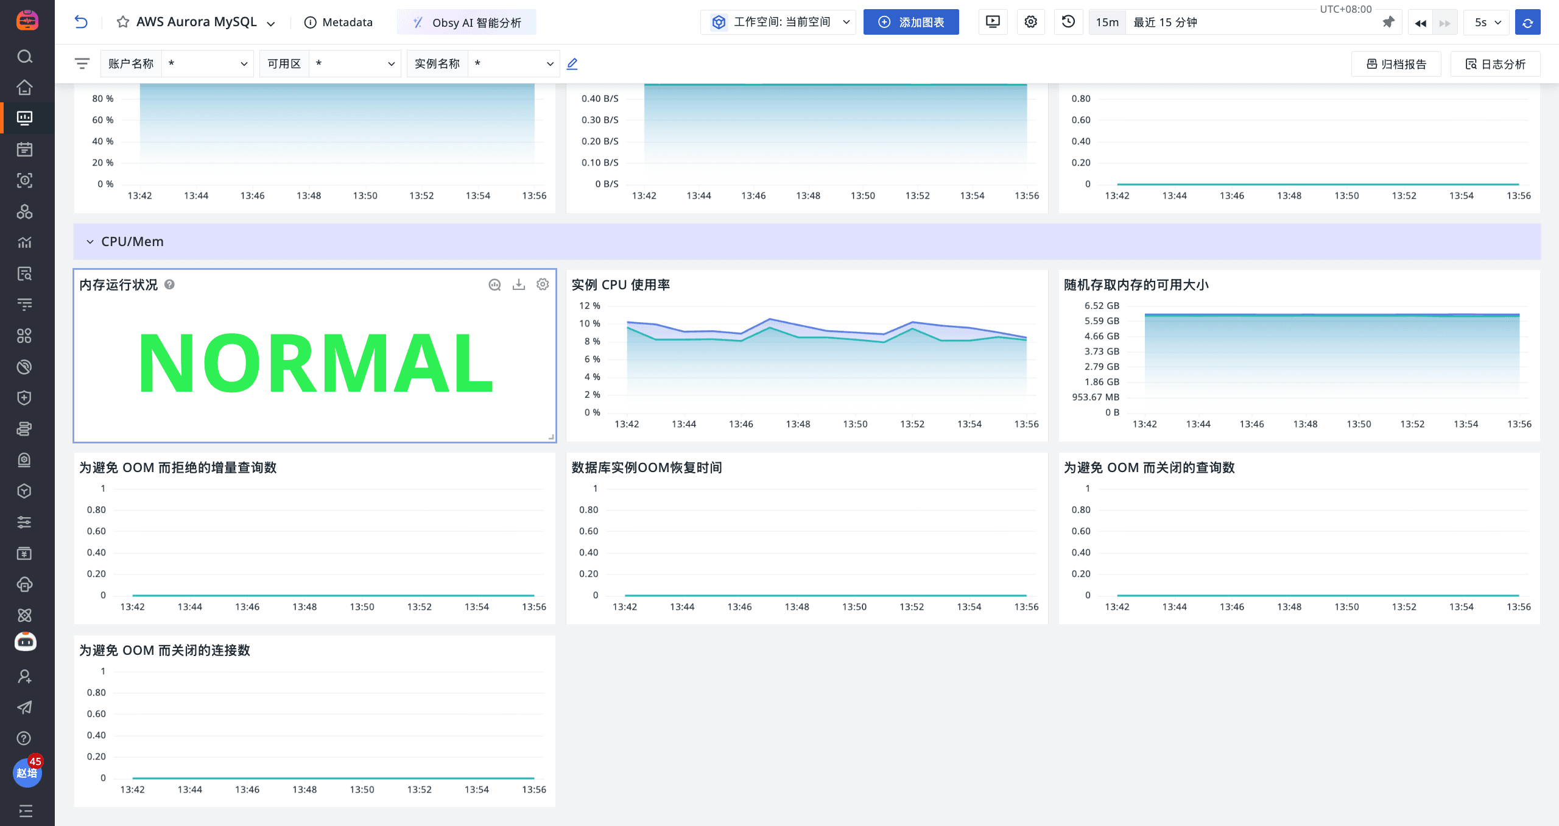Open the metrics chart icon in sidebar

click(x=24, y=242)
